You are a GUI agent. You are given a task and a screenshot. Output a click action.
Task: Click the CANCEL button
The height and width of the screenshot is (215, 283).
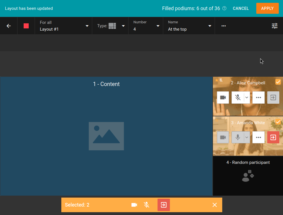[241, 8]
